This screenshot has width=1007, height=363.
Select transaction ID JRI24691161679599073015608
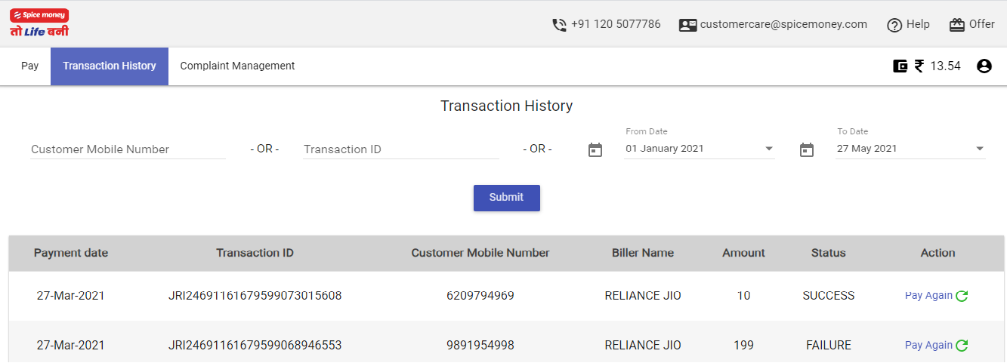coord(255,296)
